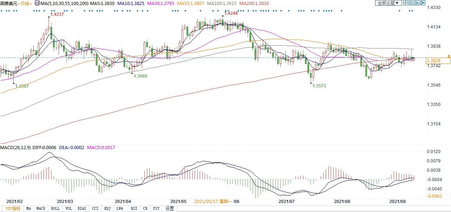Click the 英镑美元 symbol name

tap(9, 3)
